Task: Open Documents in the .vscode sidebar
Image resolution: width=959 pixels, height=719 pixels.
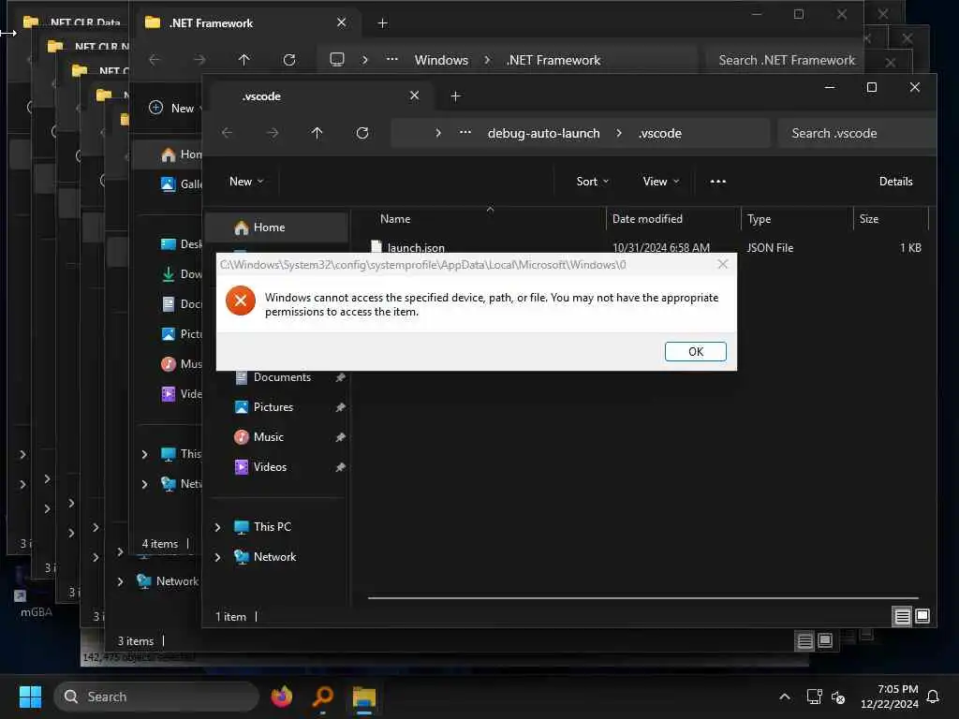Action: tap(282, 377)
